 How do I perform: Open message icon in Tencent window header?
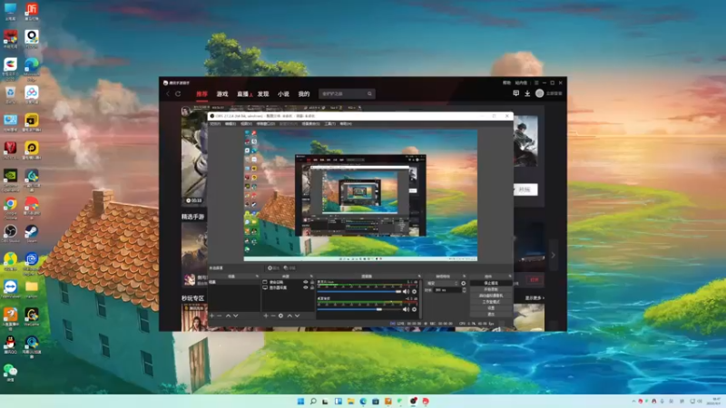point(515,93)
